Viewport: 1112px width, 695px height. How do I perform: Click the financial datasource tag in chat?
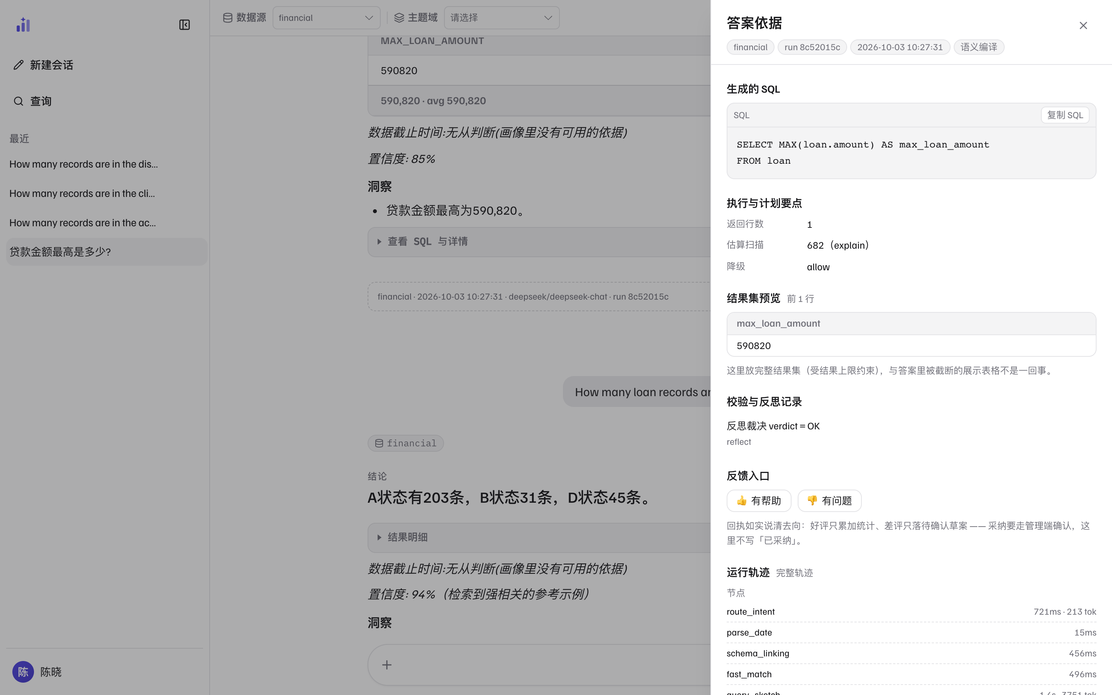(x=405, y=443)
